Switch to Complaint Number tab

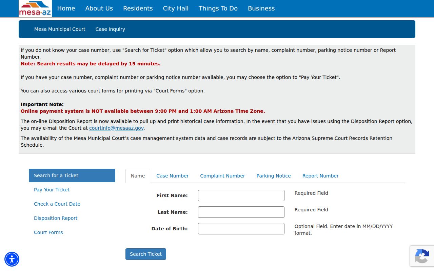coord(222,176)
